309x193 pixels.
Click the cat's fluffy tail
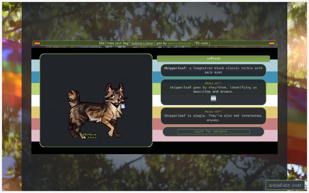[74, 98]
